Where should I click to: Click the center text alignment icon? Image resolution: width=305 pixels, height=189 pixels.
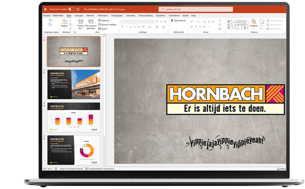[196, 27]
